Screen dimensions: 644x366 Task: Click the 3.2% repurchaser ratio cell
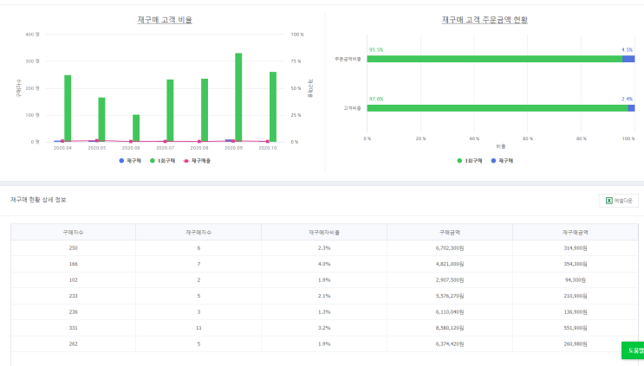(324, 328)
